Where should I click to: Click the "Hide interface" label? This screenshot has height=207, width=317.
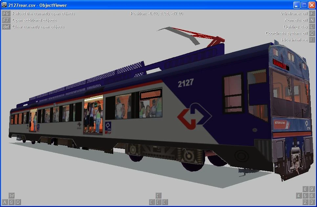[x=294, y=40]
